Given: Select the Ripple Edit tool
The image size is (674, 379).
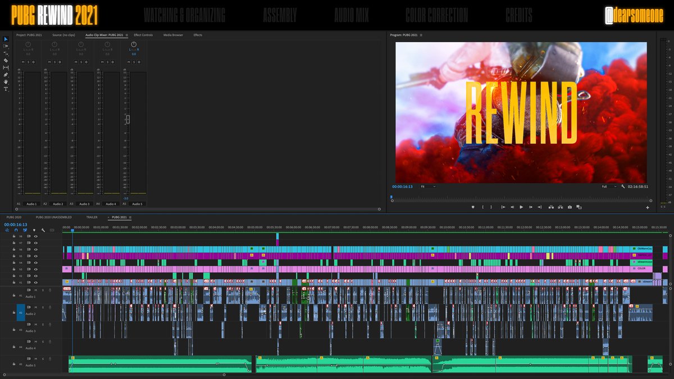Looking at the screenshot, I should click(6, 53).
